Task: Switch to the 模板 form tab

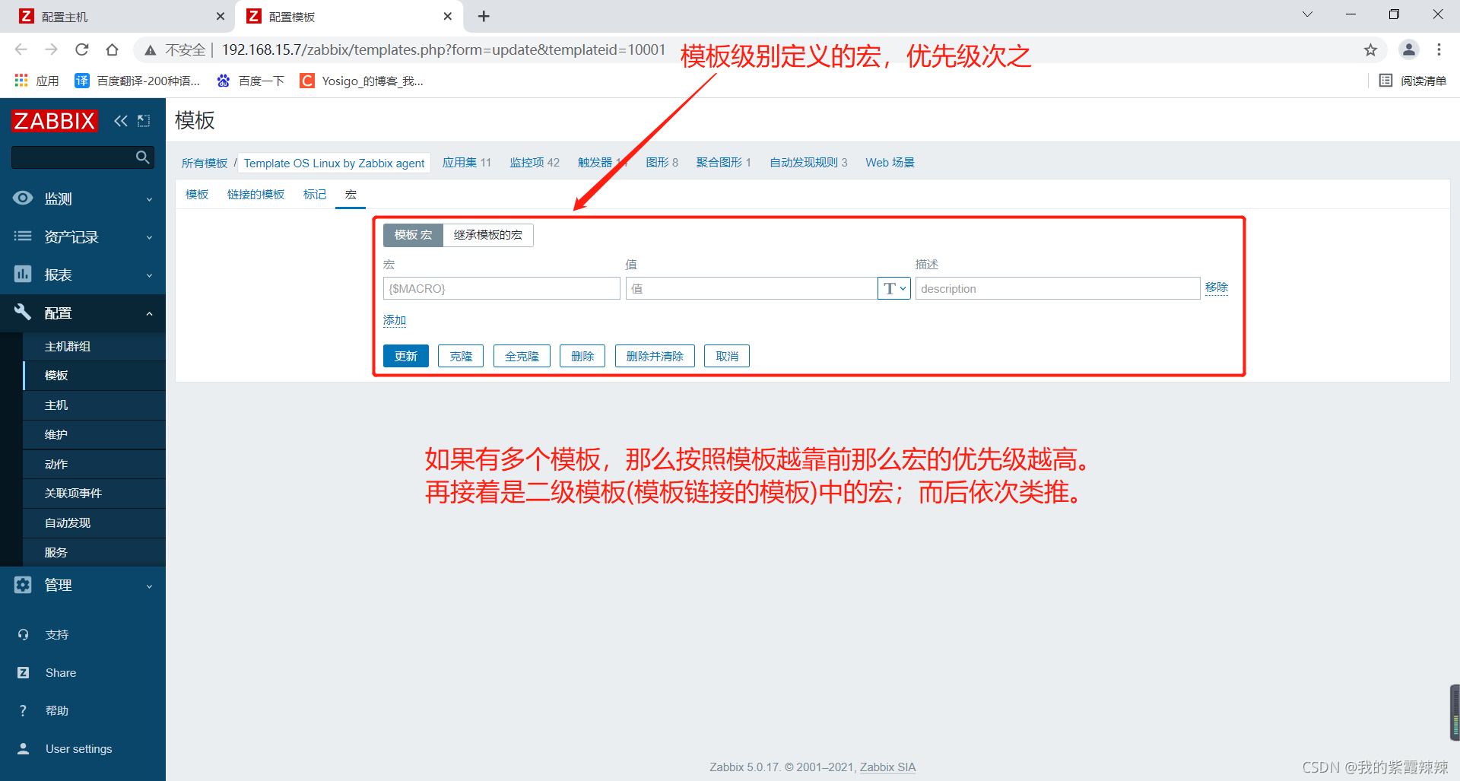Action: point(197,195)
